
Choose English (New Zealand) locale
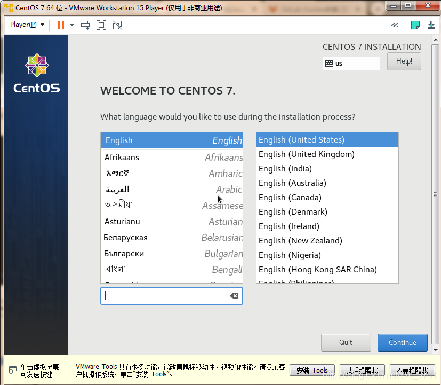point(327,240)
